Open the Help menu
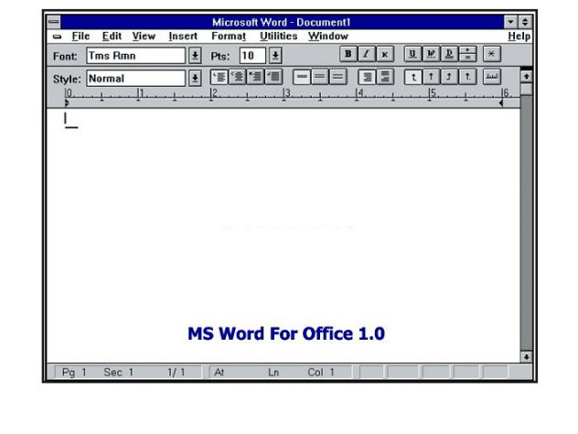578x434 pixels. 519,37
